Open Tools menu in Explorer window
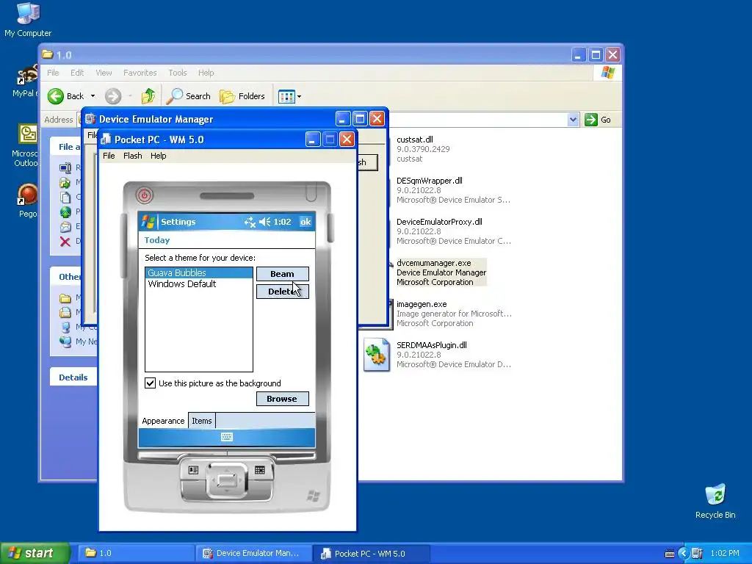This screenshot has height=564, width=752. (x=178, y=73)
